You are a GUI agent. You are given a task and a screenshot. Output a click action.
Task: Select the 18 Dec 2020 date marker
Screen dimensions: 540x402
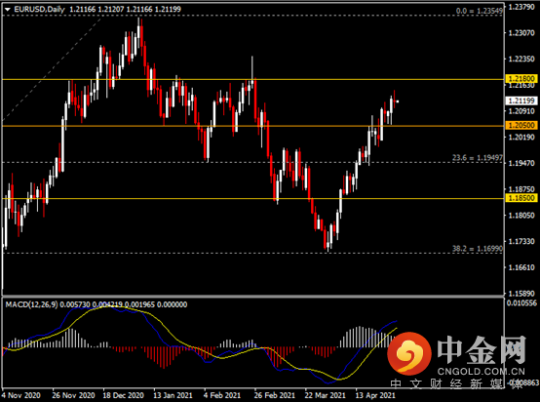123,395
